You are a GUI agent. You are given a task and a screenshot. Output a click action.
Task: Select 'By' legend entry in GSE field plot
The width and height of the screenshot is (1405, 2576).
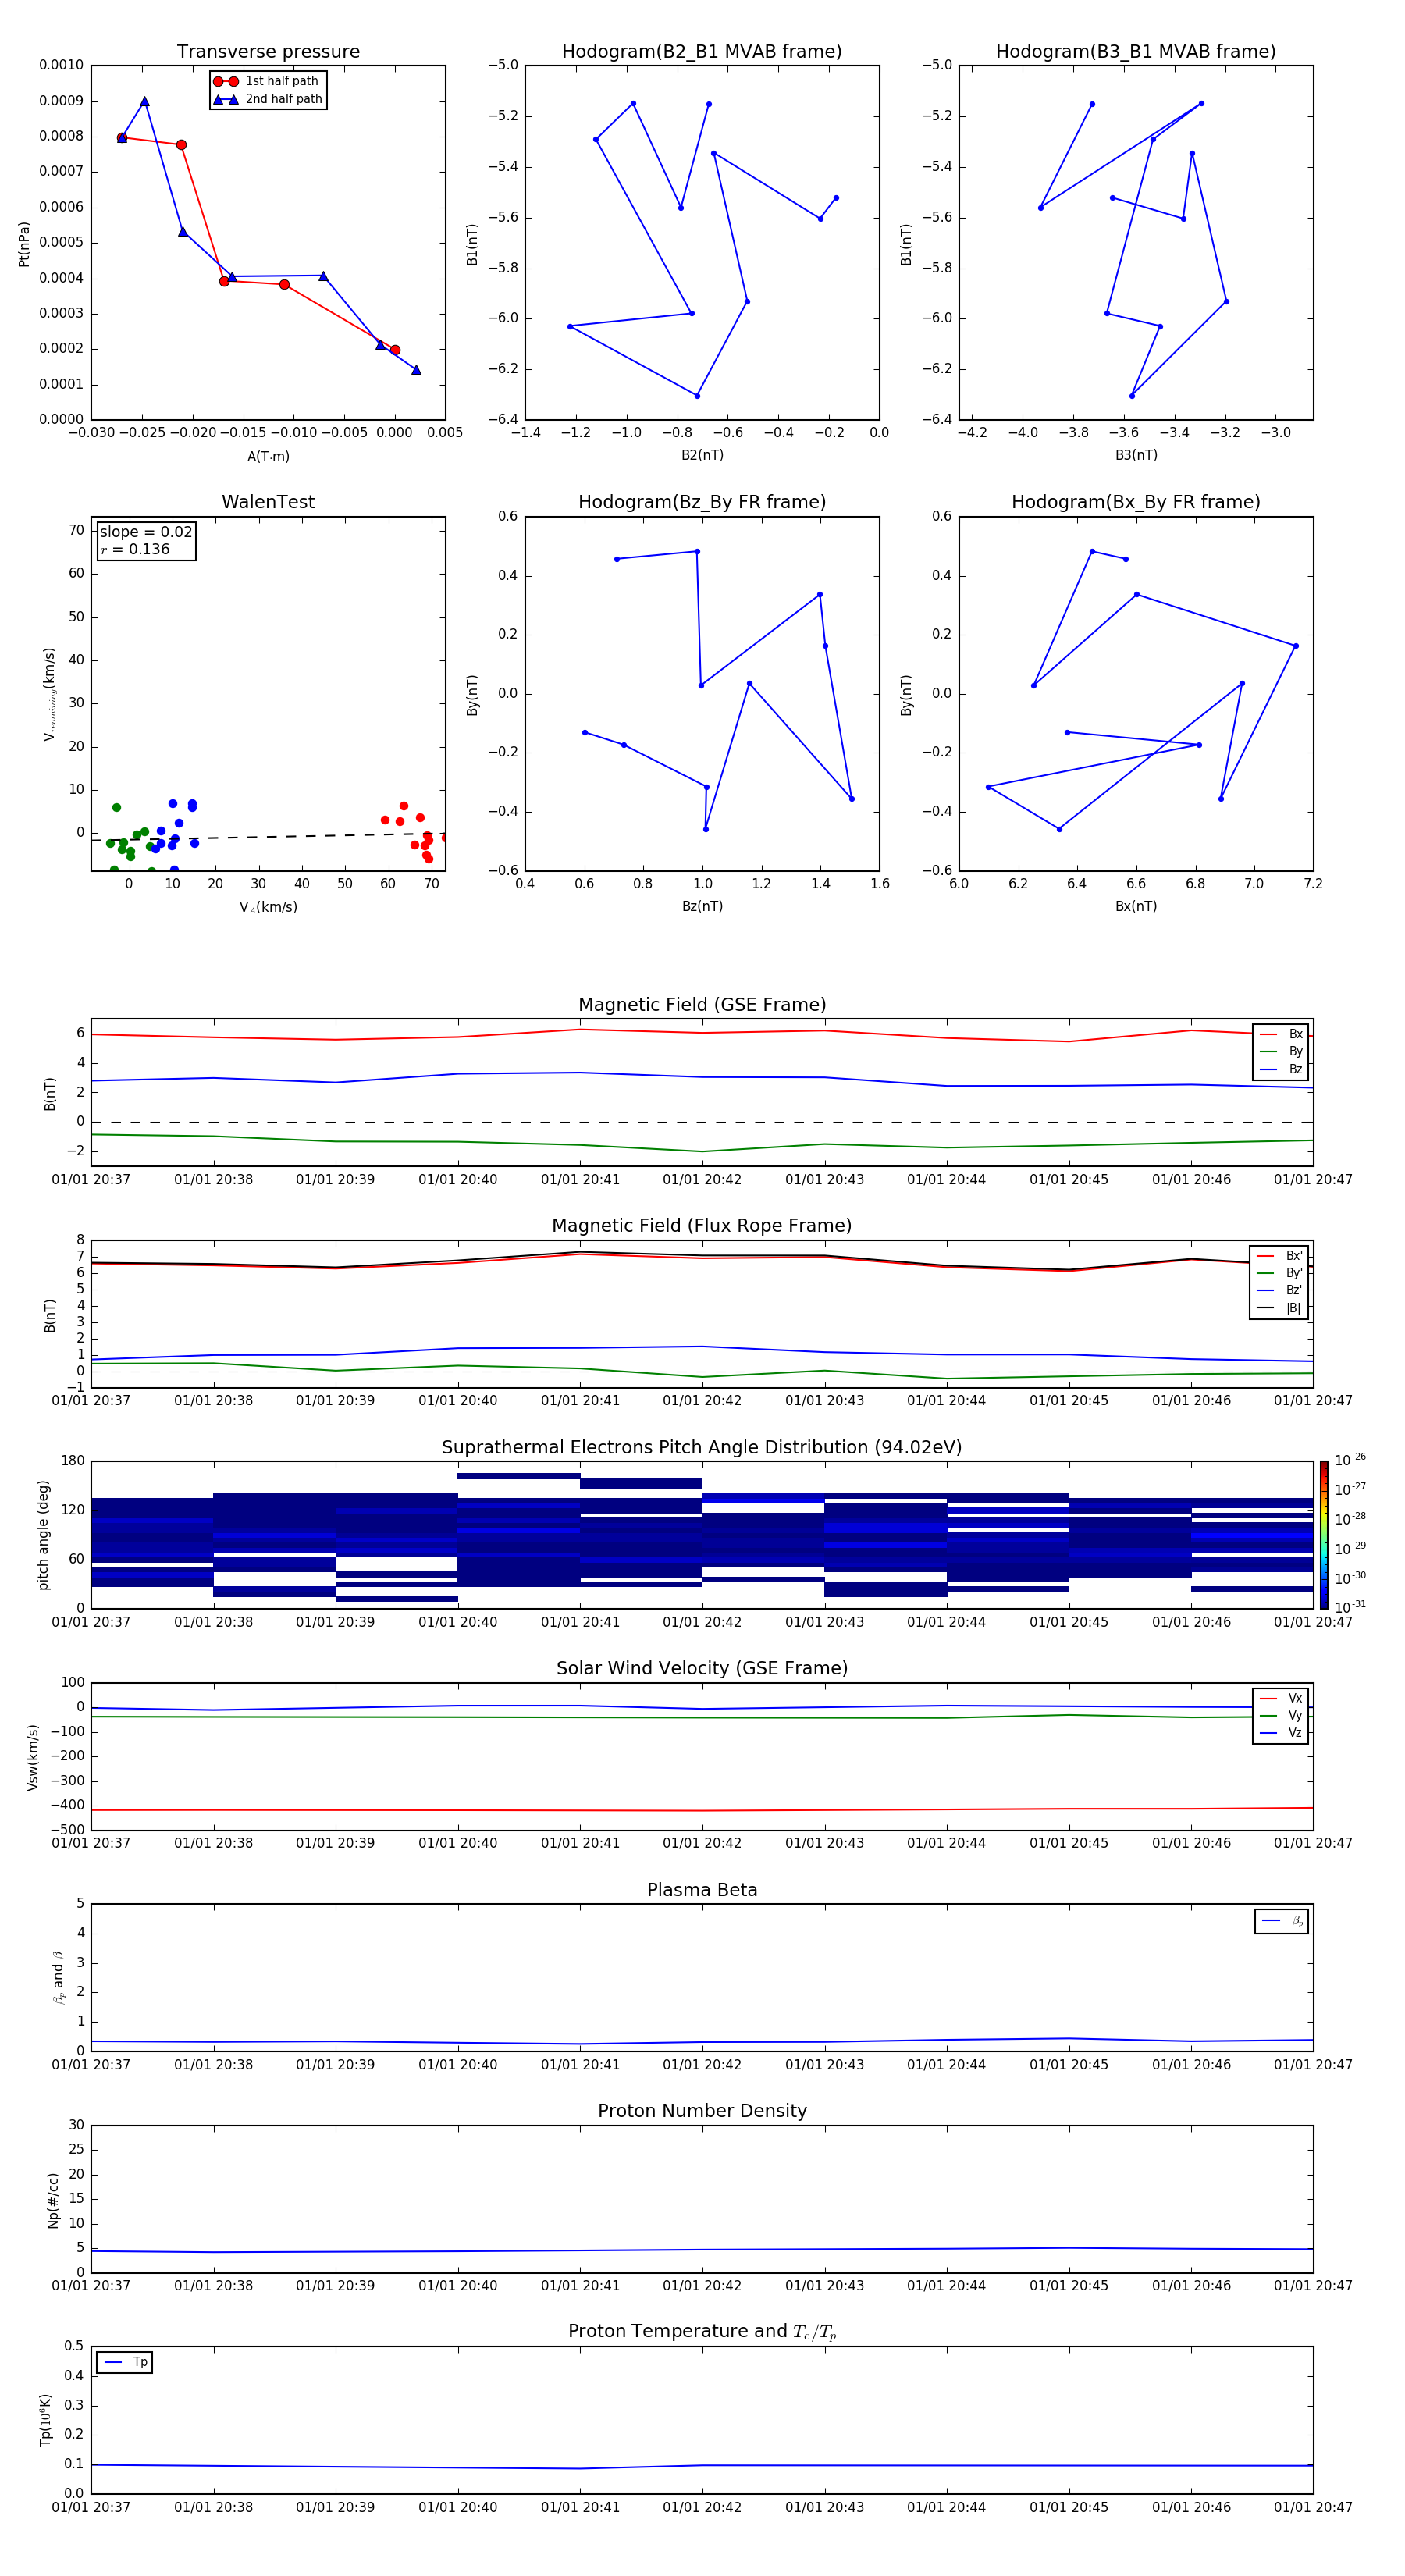(x=1281, y=1051)
